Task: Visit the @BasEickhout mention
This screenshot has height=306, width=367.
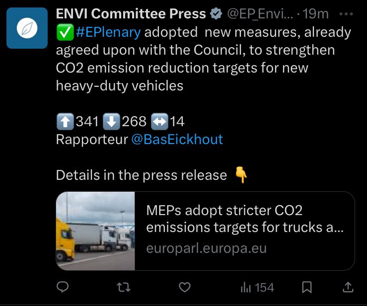Action: click(x=177, y=139)
